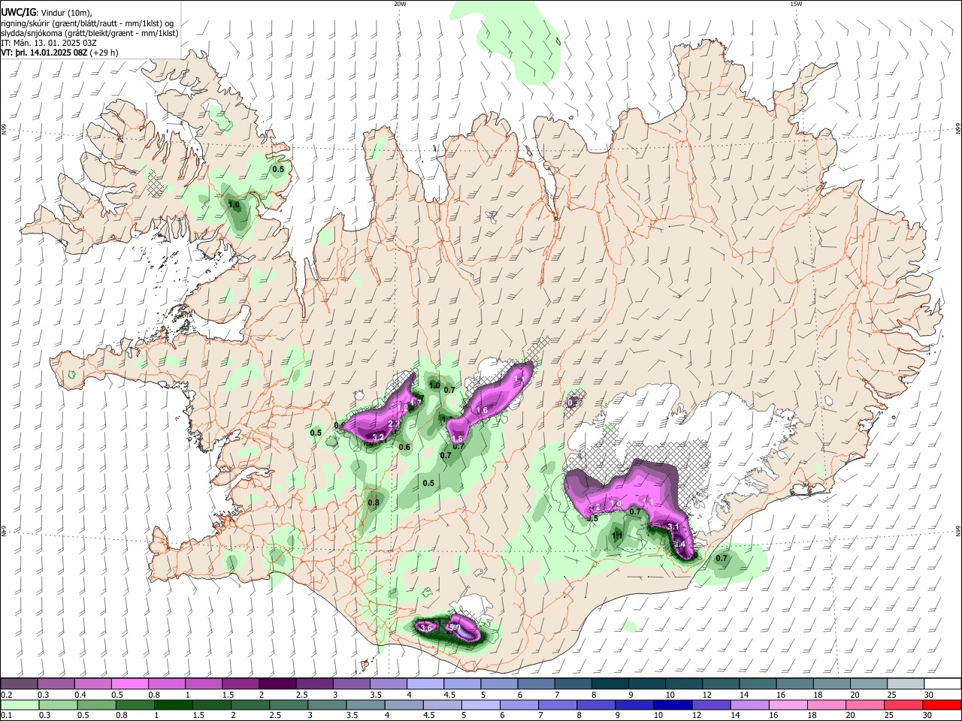Pick the light pink swatch labelled 16 in bottom scale
962x721 pixels.
(x=788, y=704)
